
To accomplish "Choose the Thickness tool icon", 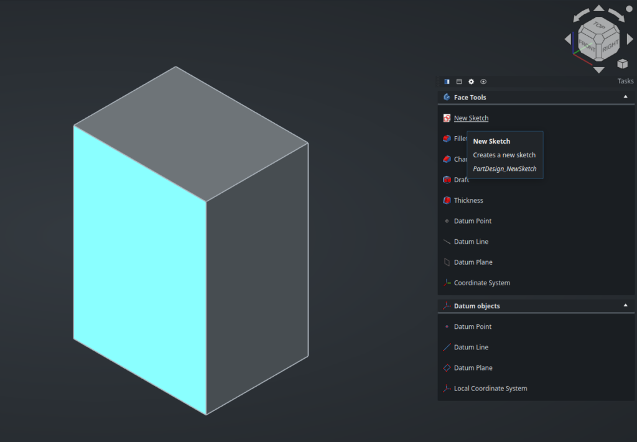I will tap(447, 200).
